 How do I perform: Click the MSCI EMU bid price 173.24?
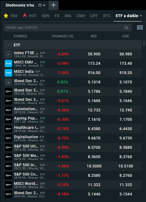point(94,63)
